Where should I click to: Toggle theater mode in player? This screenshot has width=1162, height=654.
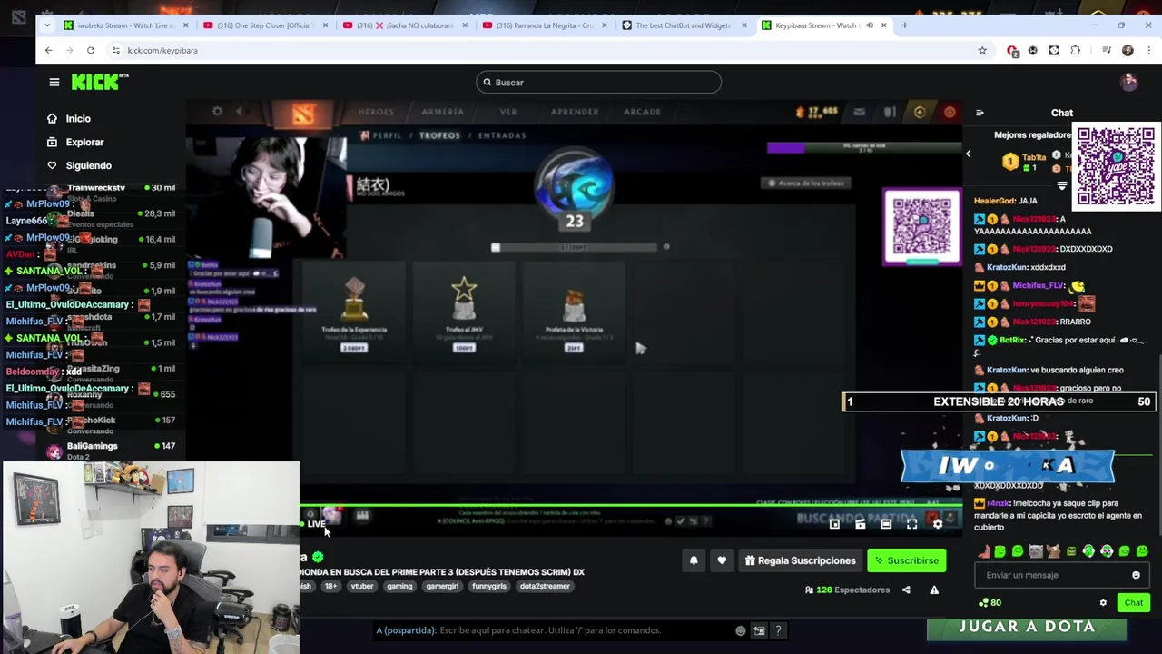(886, 524)
